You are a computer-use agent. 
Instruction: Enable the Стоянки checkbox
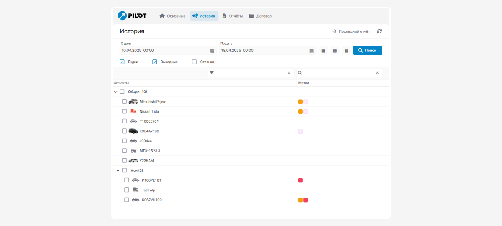[x=194, y=62]
